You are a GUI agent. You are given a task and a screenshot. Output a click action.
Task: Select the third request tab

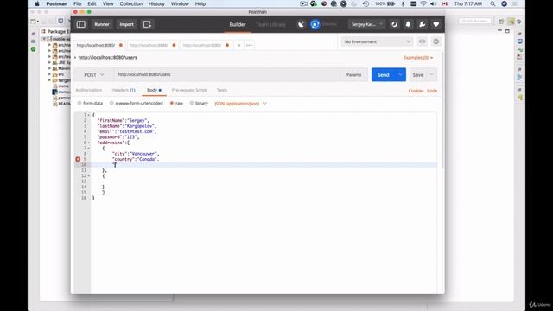[206, 45]
